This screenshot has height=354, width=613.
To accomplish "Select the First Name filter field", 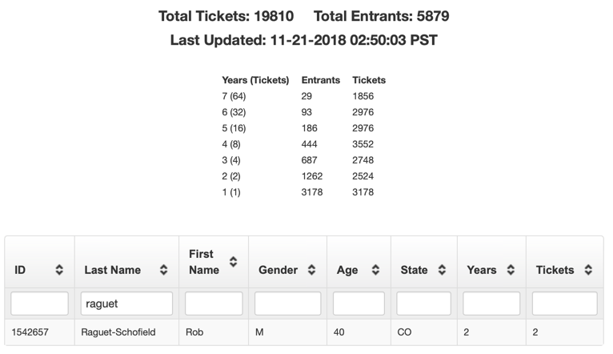I will pyautogui.click(x=214, y=304).
